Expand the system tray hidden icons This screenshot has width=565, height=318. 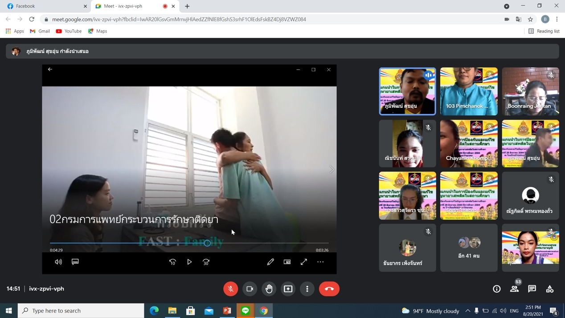pos(467,310)
